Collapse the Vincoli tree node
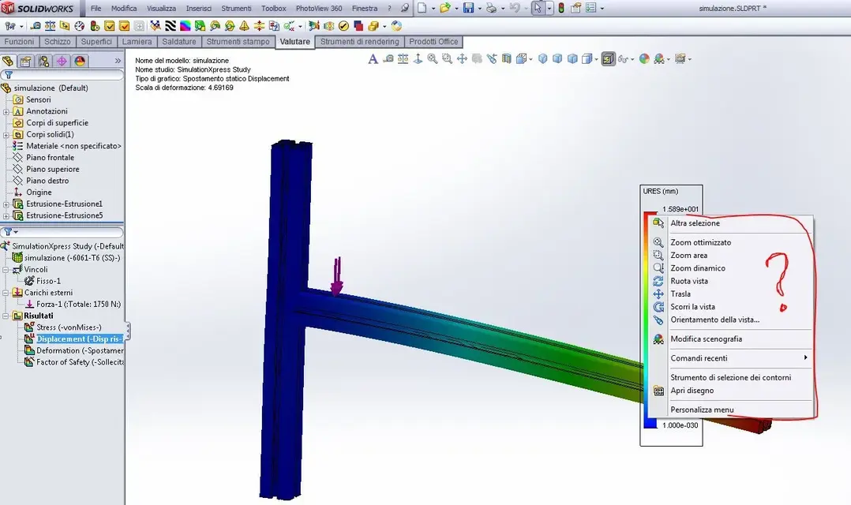Image resolution: width=851 pixels, height=505 pixels. point(6,270)
